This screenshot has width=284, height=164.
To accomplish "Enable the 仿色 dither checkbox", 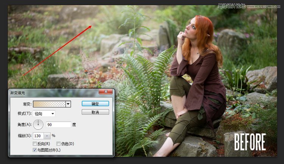I will pyautogui.click(x=58, y=144).
